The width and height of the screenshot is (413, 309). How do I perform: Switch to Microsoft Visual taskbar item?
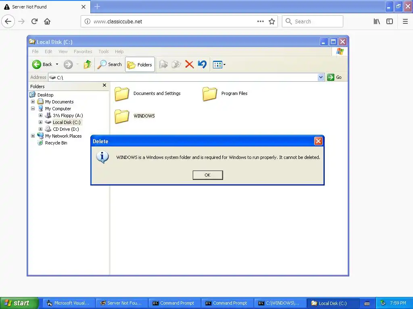(69, 303)
